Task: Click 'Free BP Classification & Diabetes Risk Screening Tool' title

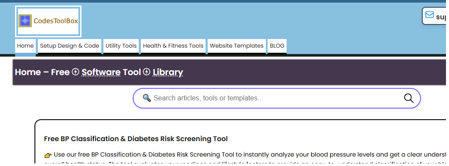Action: pos(136,139)
